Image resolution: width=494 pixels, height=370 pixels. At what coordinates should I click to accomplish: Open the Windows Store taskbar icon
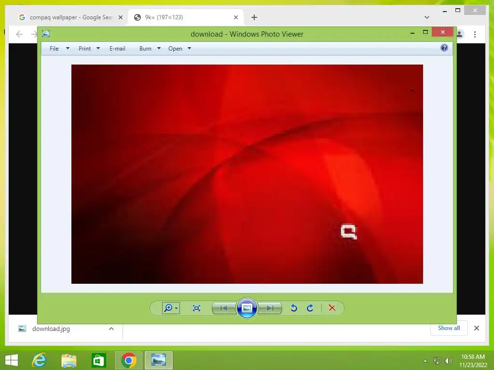(98, 360)
